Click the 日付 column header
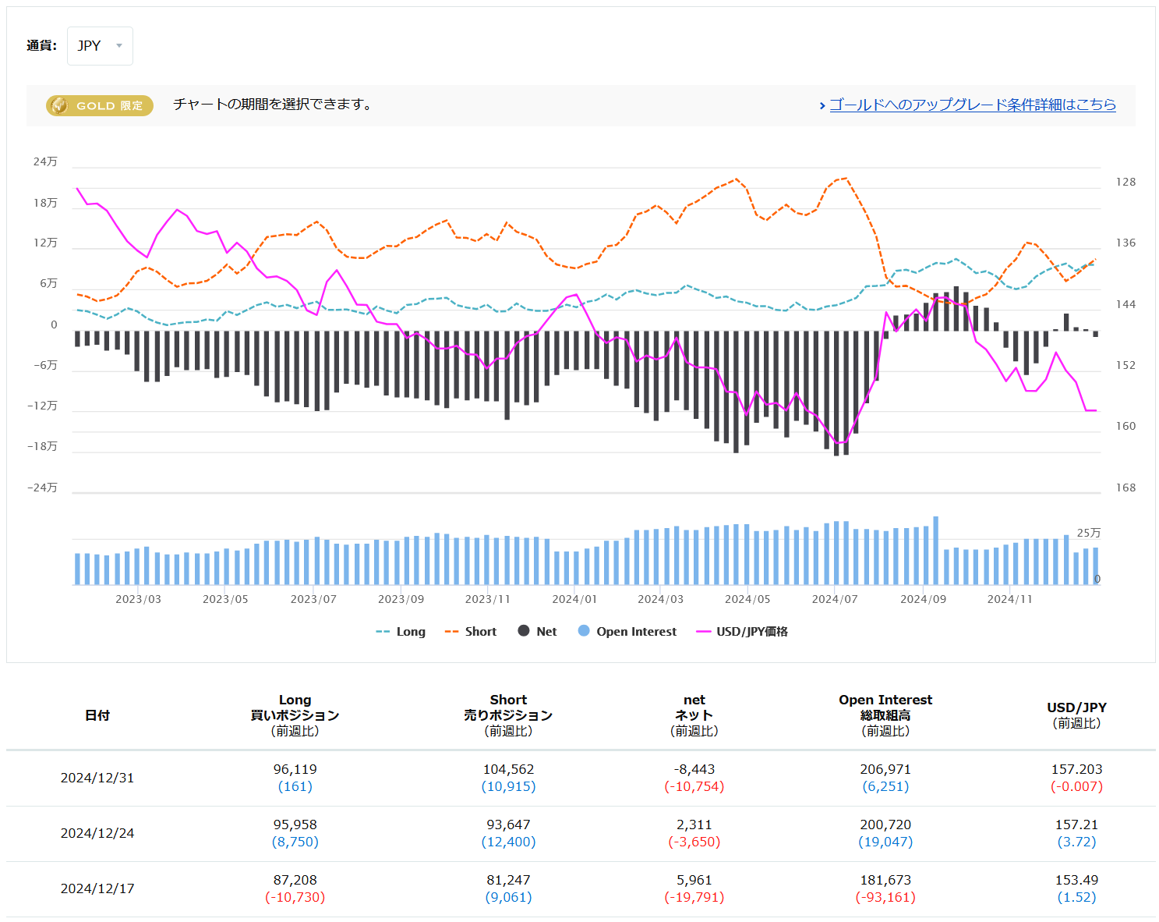The image size is (1159, 922). coord(97,715)
